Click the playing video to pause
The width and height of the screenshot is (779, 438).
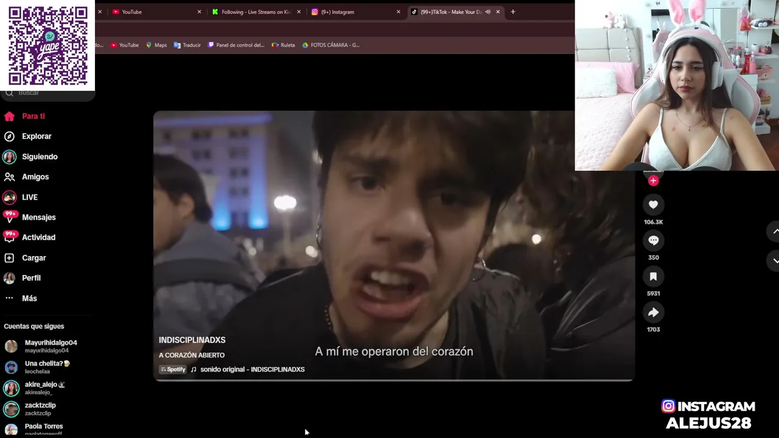coord(394,245)
